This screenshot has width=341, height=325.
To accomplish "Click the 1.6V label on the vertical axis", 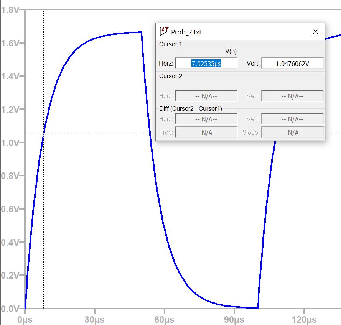I will click(x=10, y=43).
